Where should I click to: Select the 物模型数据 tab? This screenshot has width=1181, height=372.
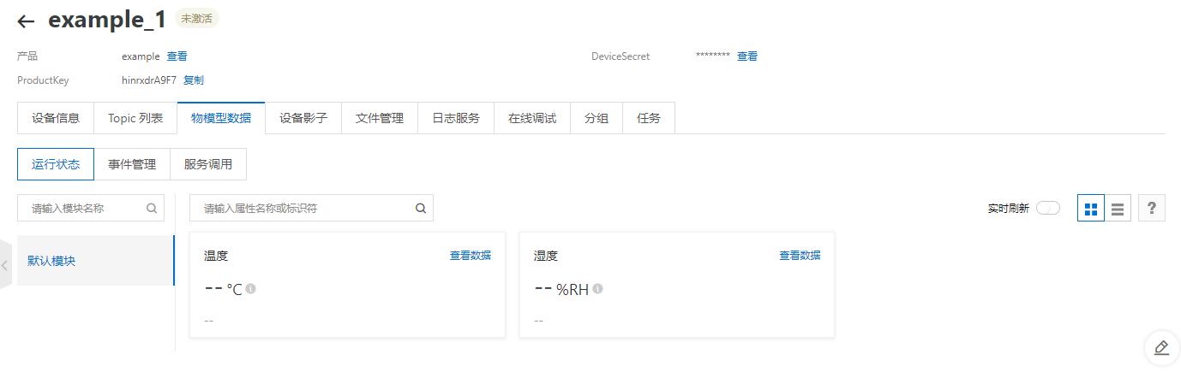point(221,118)
